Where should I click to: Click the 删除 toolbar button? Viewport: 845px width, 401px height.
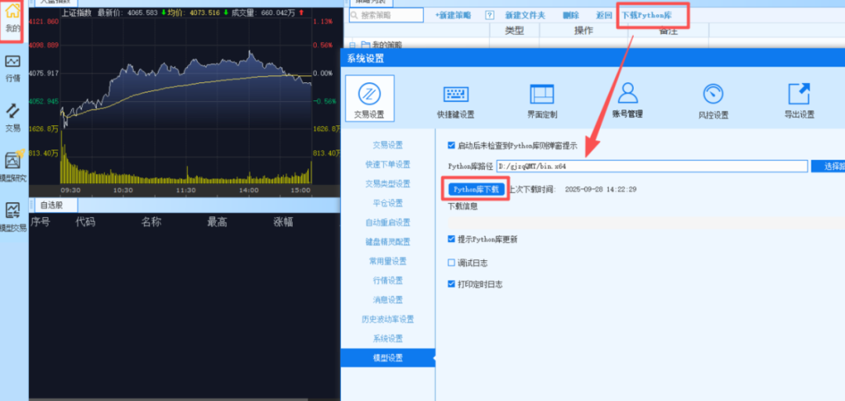click(570, 16)
